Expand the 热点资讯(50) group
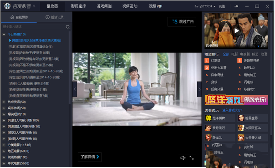Viewport: 275px width, 168px height. (x=4, y=102)
